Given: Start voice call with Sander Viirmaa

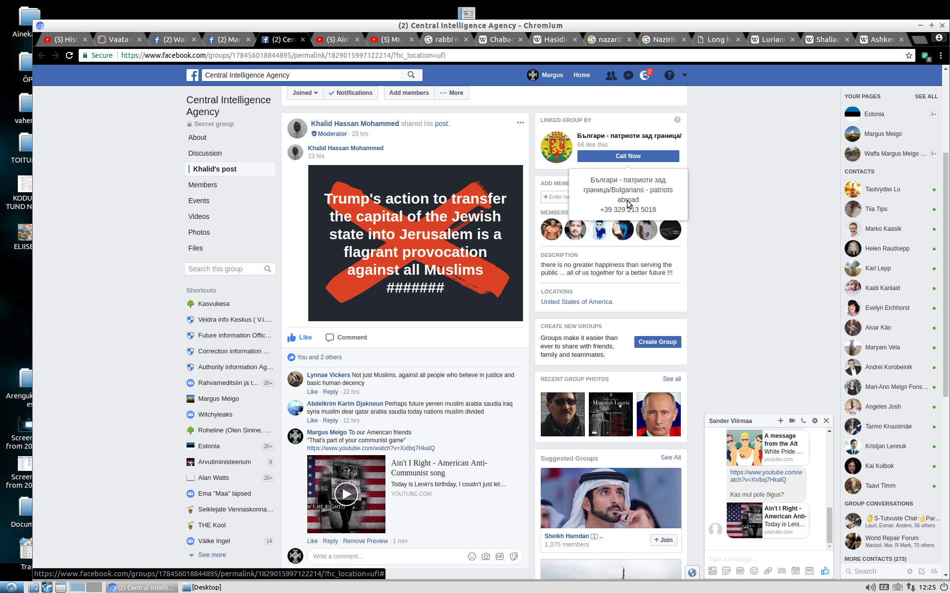Looking at the screenshot, I should (804, 421).
